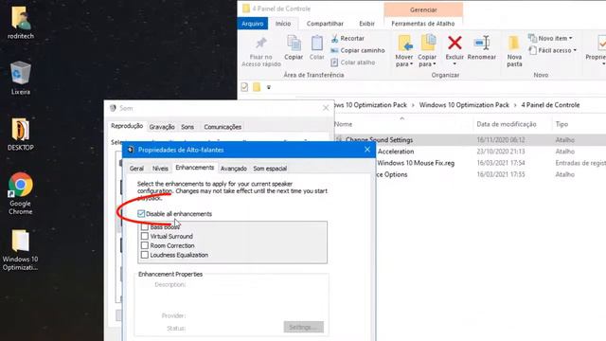Open the DESKTOP folder icon
This screenshot has height=341, width=606.
tap(21, 129)
